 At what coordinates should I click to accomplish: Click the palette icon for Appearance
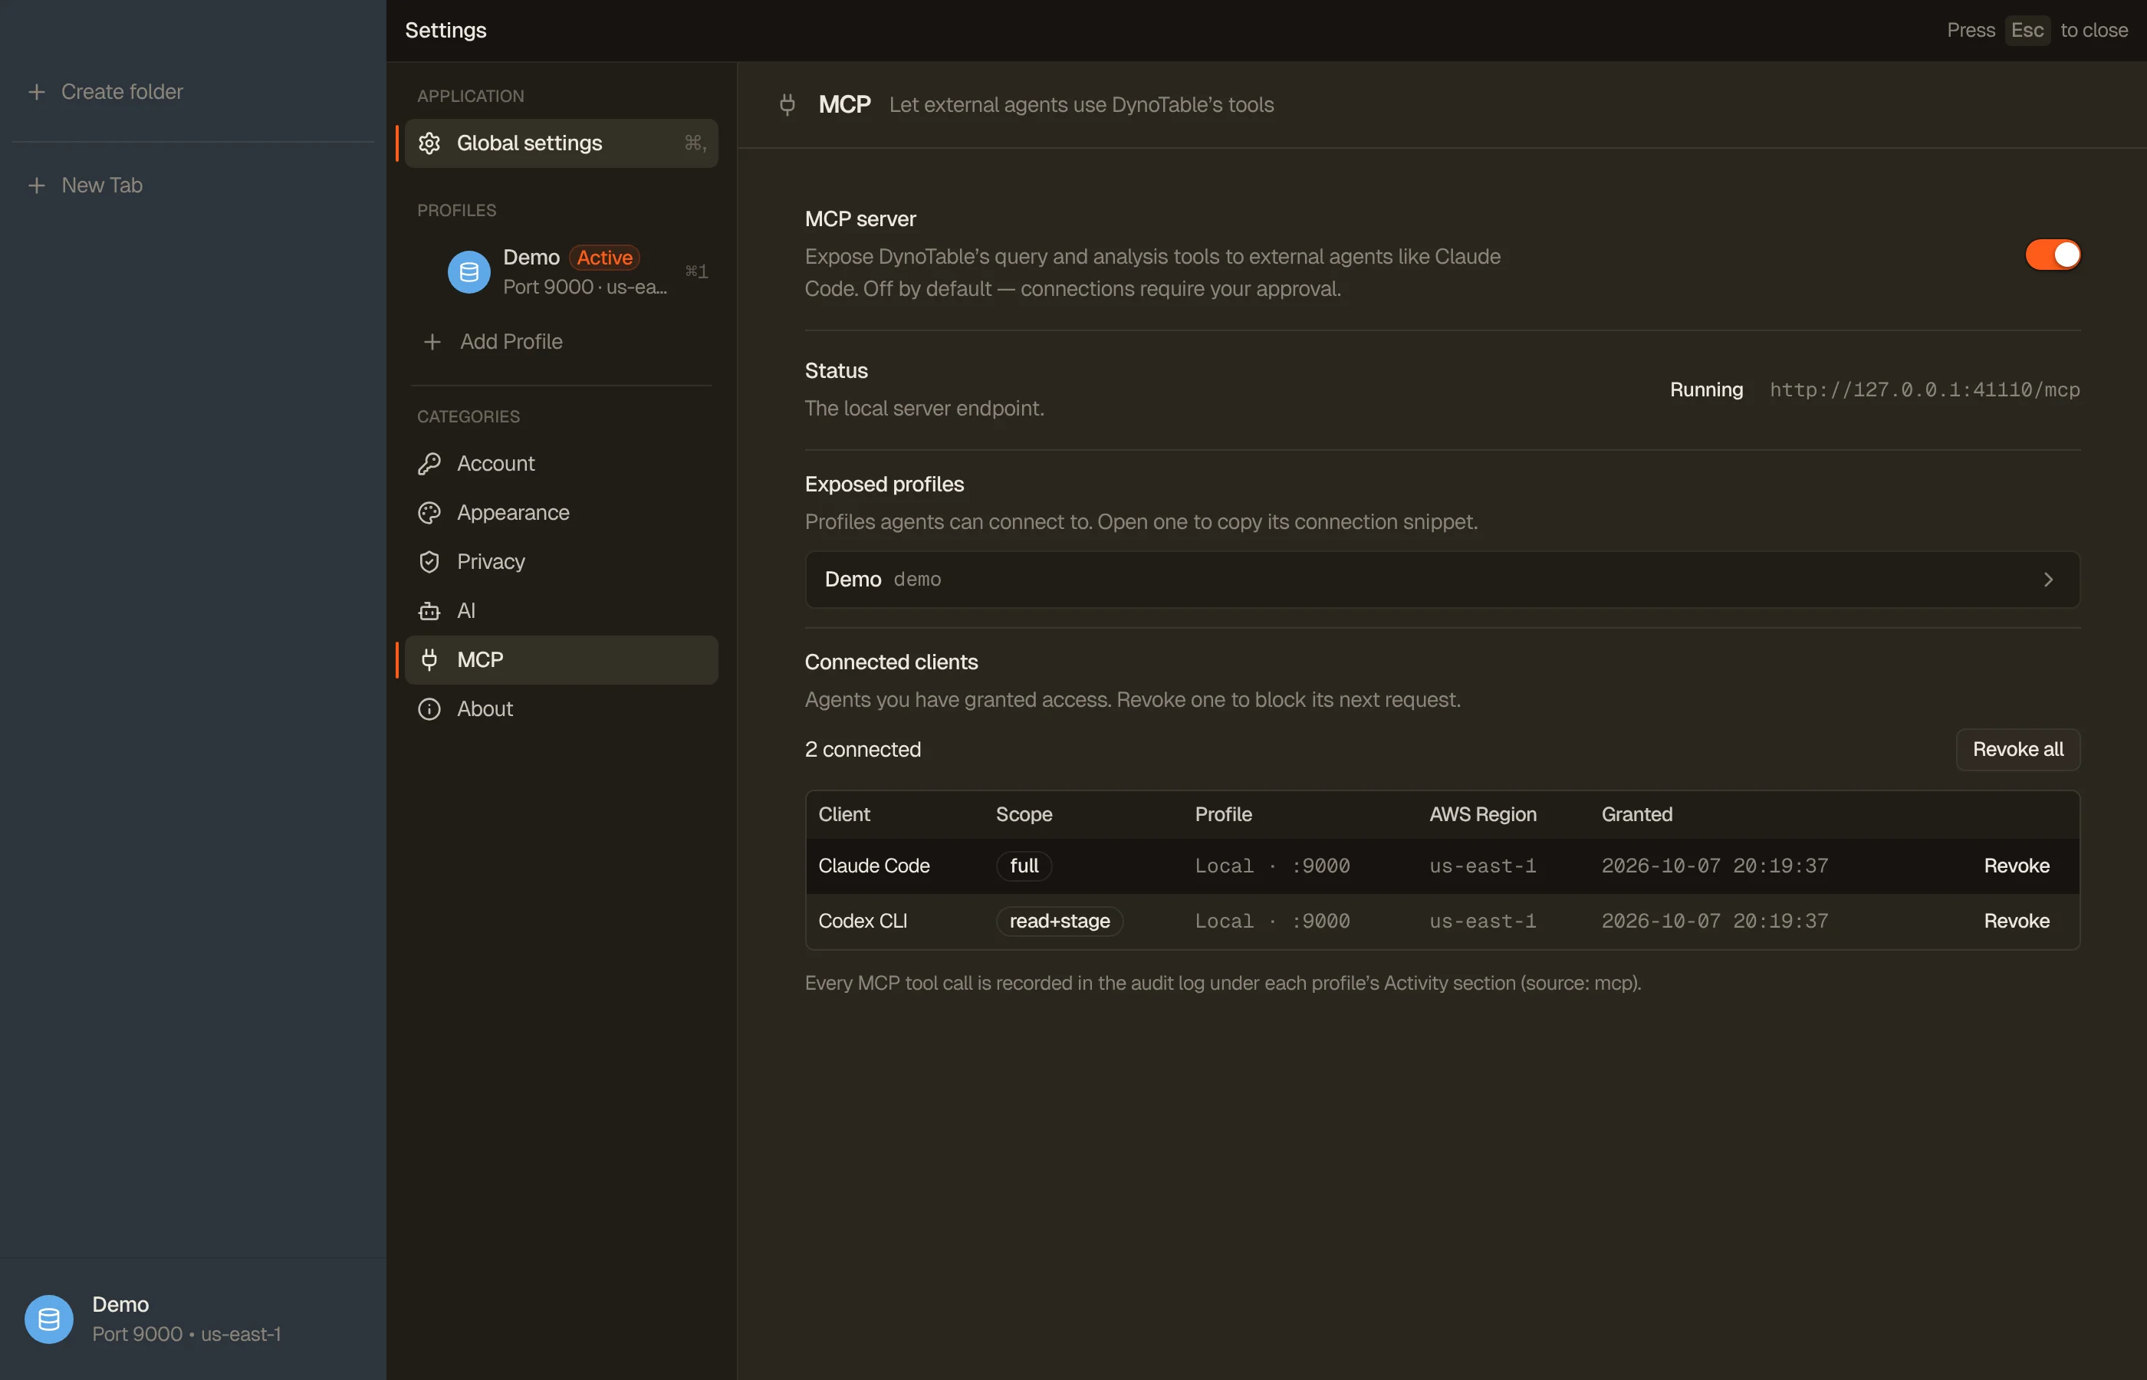coord(429,513)
